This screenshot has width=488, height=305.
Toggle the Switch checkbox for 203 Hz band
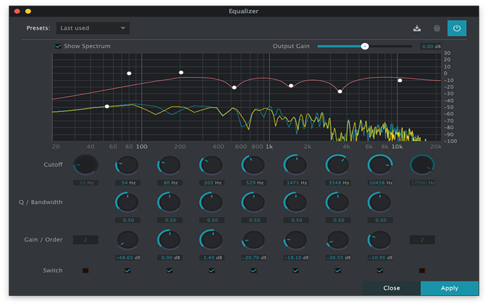[x=212, y=270]
